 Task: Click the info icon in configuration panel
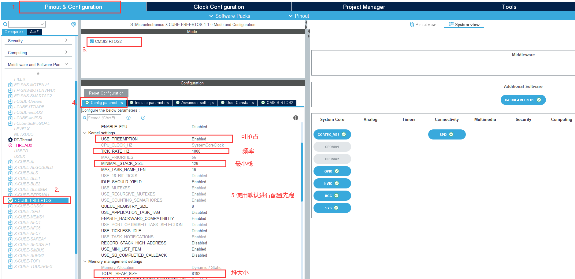[296, 118]
